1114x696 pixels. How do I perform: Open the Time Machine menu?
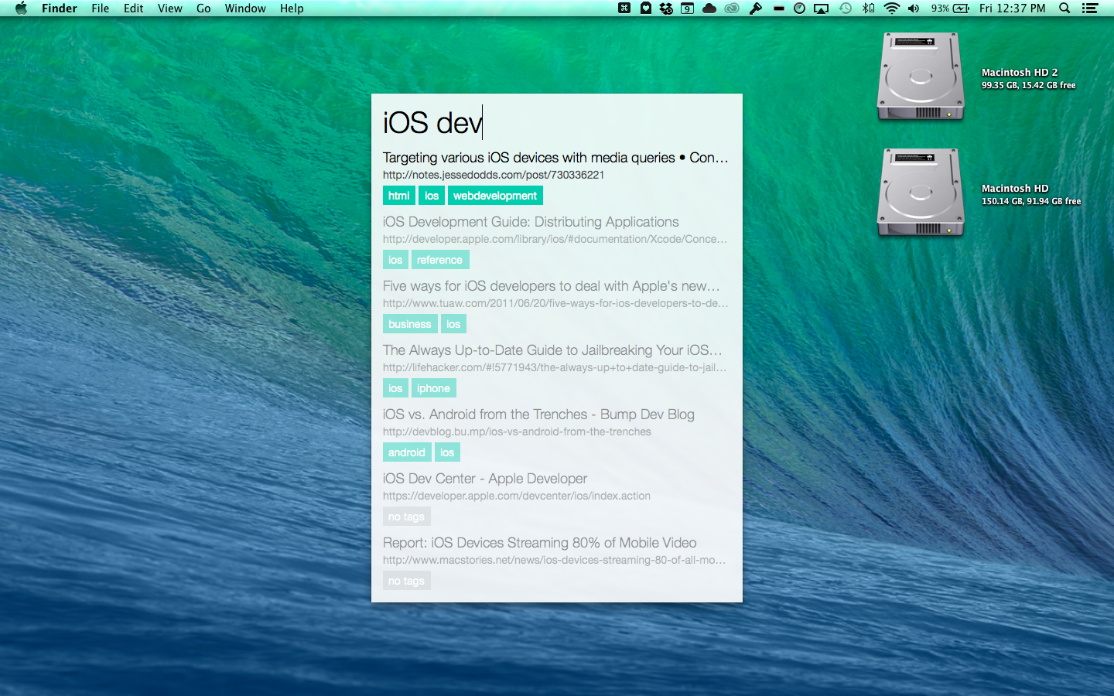coord(846,9)
